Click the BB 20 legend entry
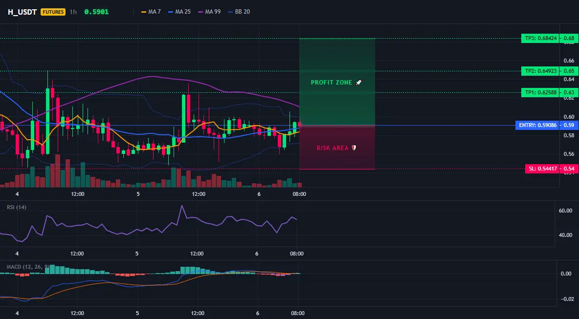 (x=239, y=12)
